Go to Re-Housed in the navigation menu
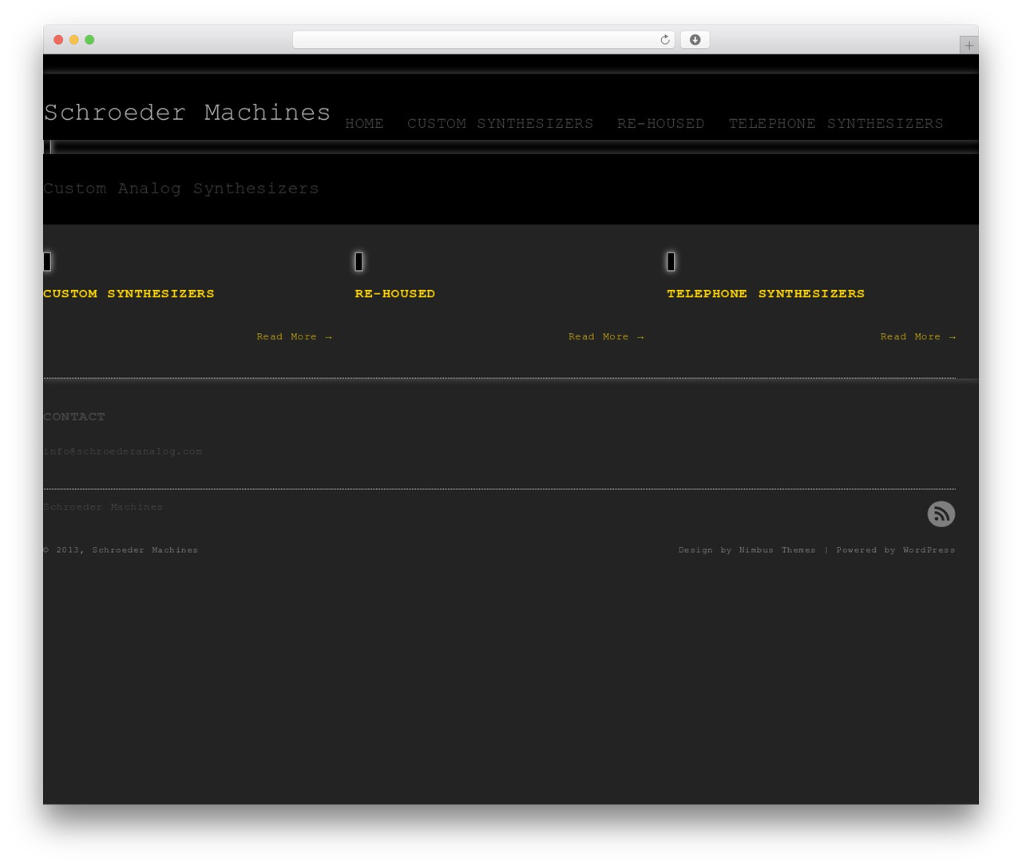Image resolution: width=1022 pixels, height=866 pixels. 660,124
